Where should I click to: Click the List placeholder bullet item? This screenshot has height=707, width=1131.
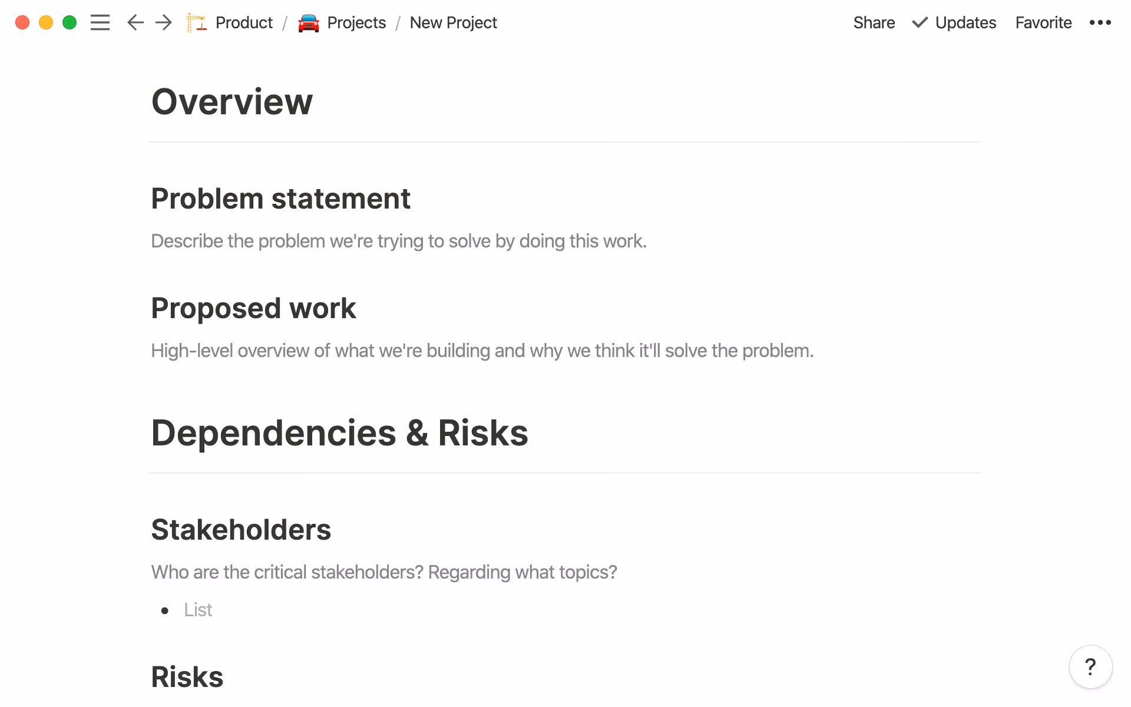point(197,609)
